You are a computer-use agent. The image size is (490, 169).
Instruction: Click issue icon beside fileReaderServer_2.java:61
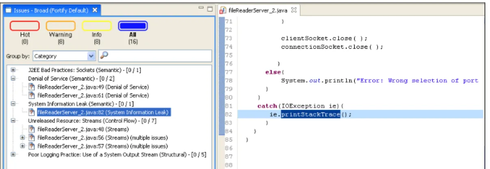tap(32, 95)
